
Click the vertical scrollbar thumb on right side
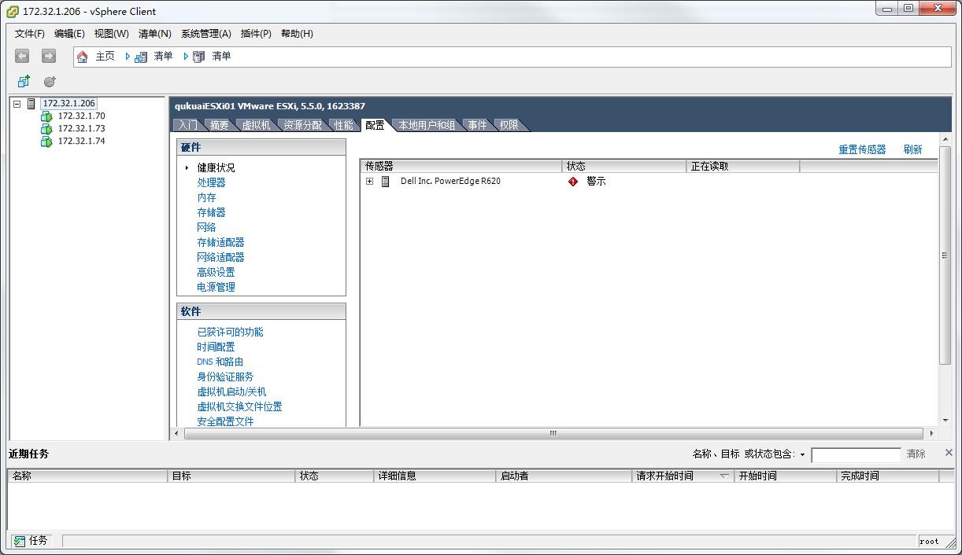pyautogui.click(x=945, y=255)
